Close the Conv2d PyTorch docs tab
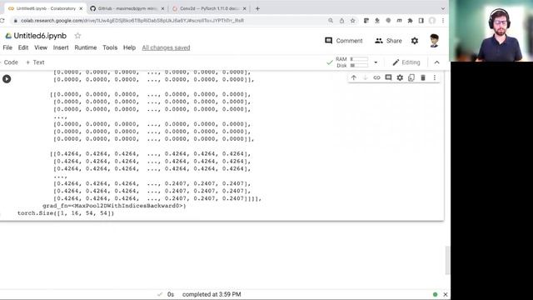533x300 pixels. (244, 8)
